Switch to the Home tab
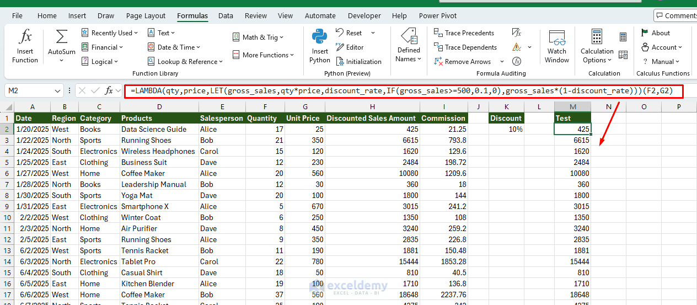 (47, 16)
